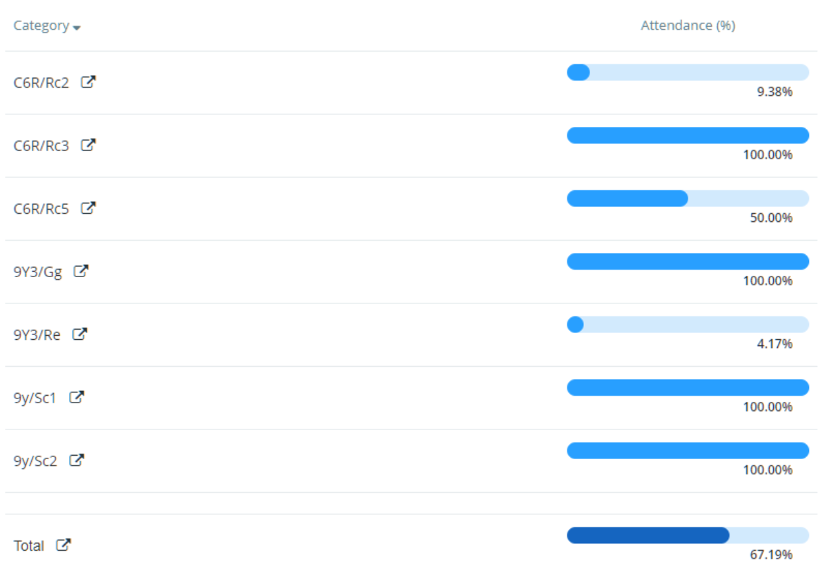This screenshot has width=829, height=586.
Task: Click the Category sort arrow
Action: (x=77, y=28)
